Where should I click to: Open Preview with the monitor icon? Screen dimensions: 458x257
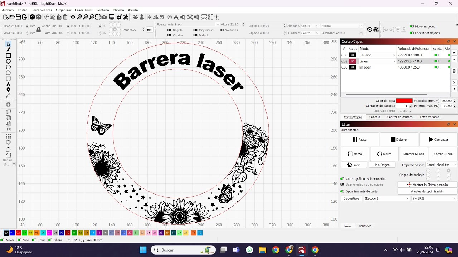point(112,17)
